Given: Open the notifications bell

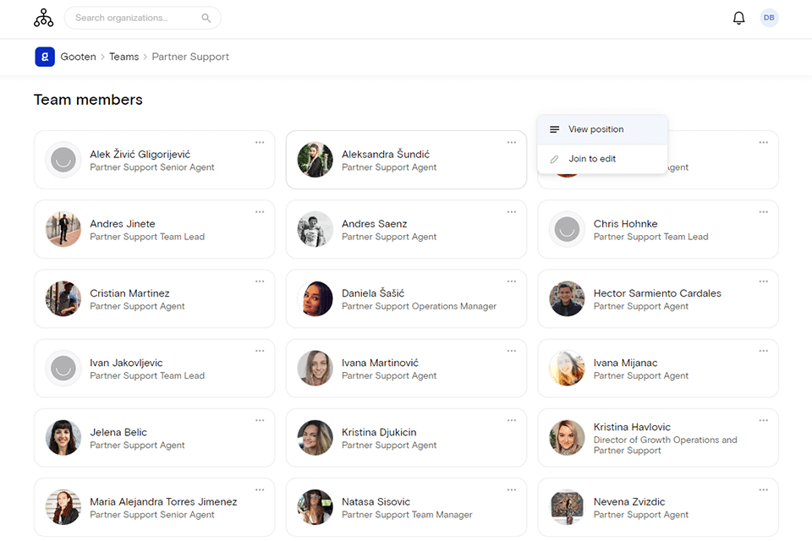Looking at the screenshot, I should (x=738, y=18).
